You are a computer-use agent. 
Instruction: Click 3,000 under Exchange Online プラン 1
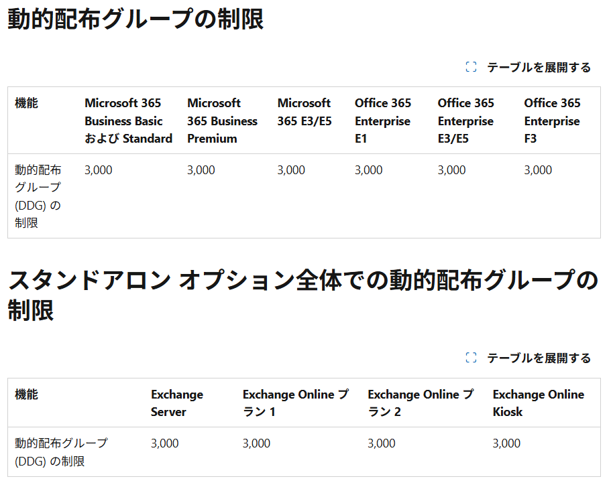point(256,443)
